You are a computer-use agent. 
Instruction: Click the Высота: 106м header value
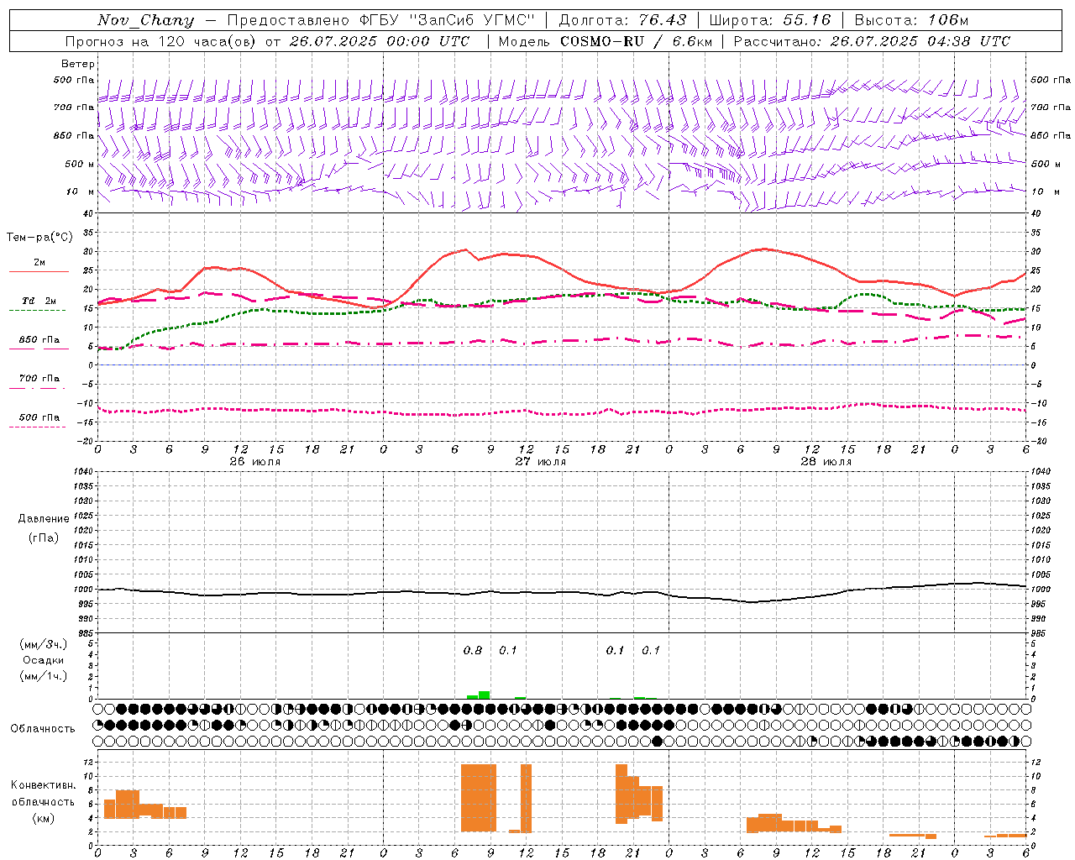click(911, 20)
